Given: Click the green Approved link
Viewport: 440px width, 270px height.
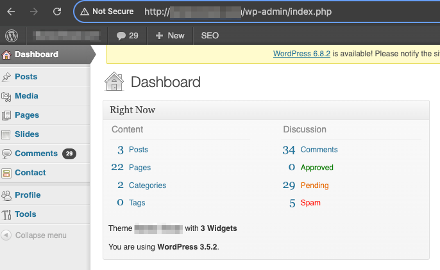Looking at the screenshot, I should point(317,168).
